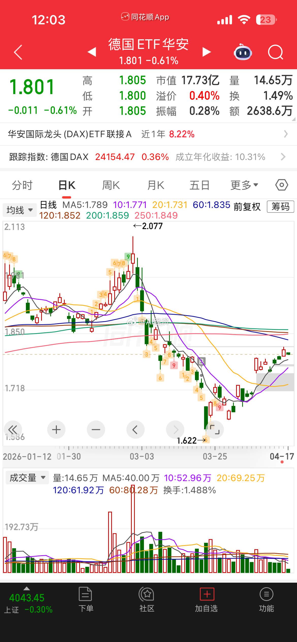Open the AI robot assistant

(x=243, y=52)
